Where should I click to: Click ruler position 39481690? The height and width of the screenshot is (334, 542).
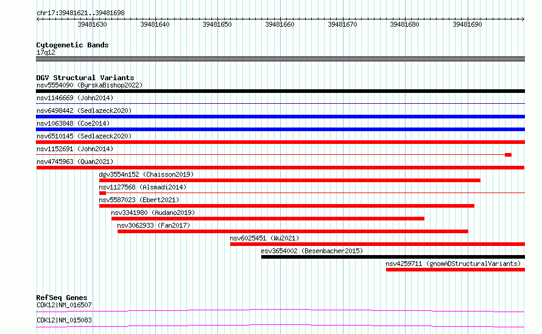point(467,24)
